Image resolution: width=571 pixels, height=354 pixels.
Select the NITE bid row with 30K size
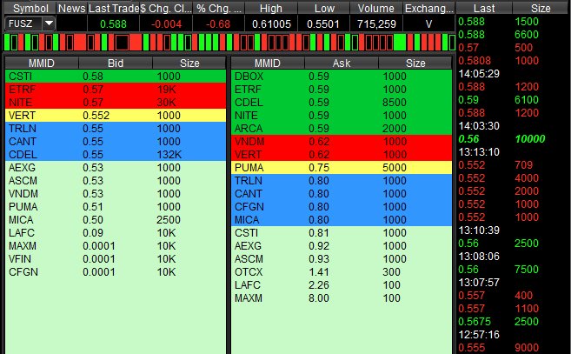point(116,103)
